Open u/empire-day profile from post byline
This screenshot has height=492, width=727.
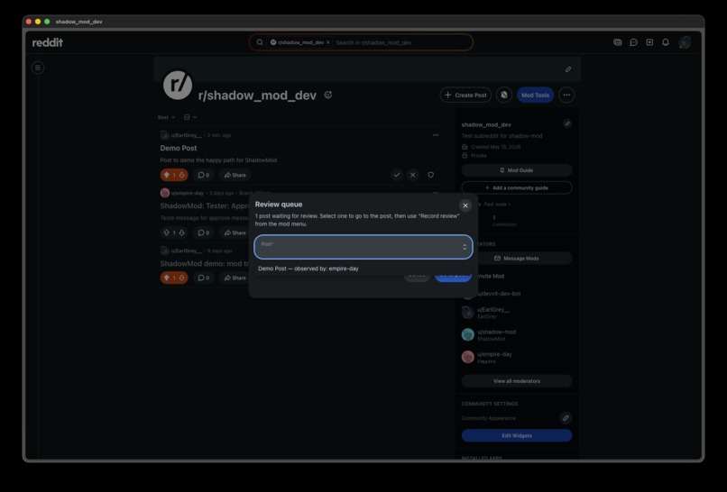pos(188,193)
